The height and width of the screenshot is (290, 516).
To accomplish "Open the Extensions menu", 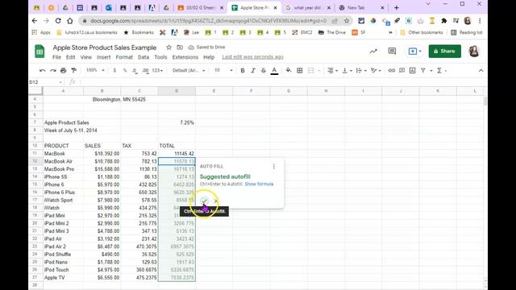I will pyautogui.click(x=185, y=57).
